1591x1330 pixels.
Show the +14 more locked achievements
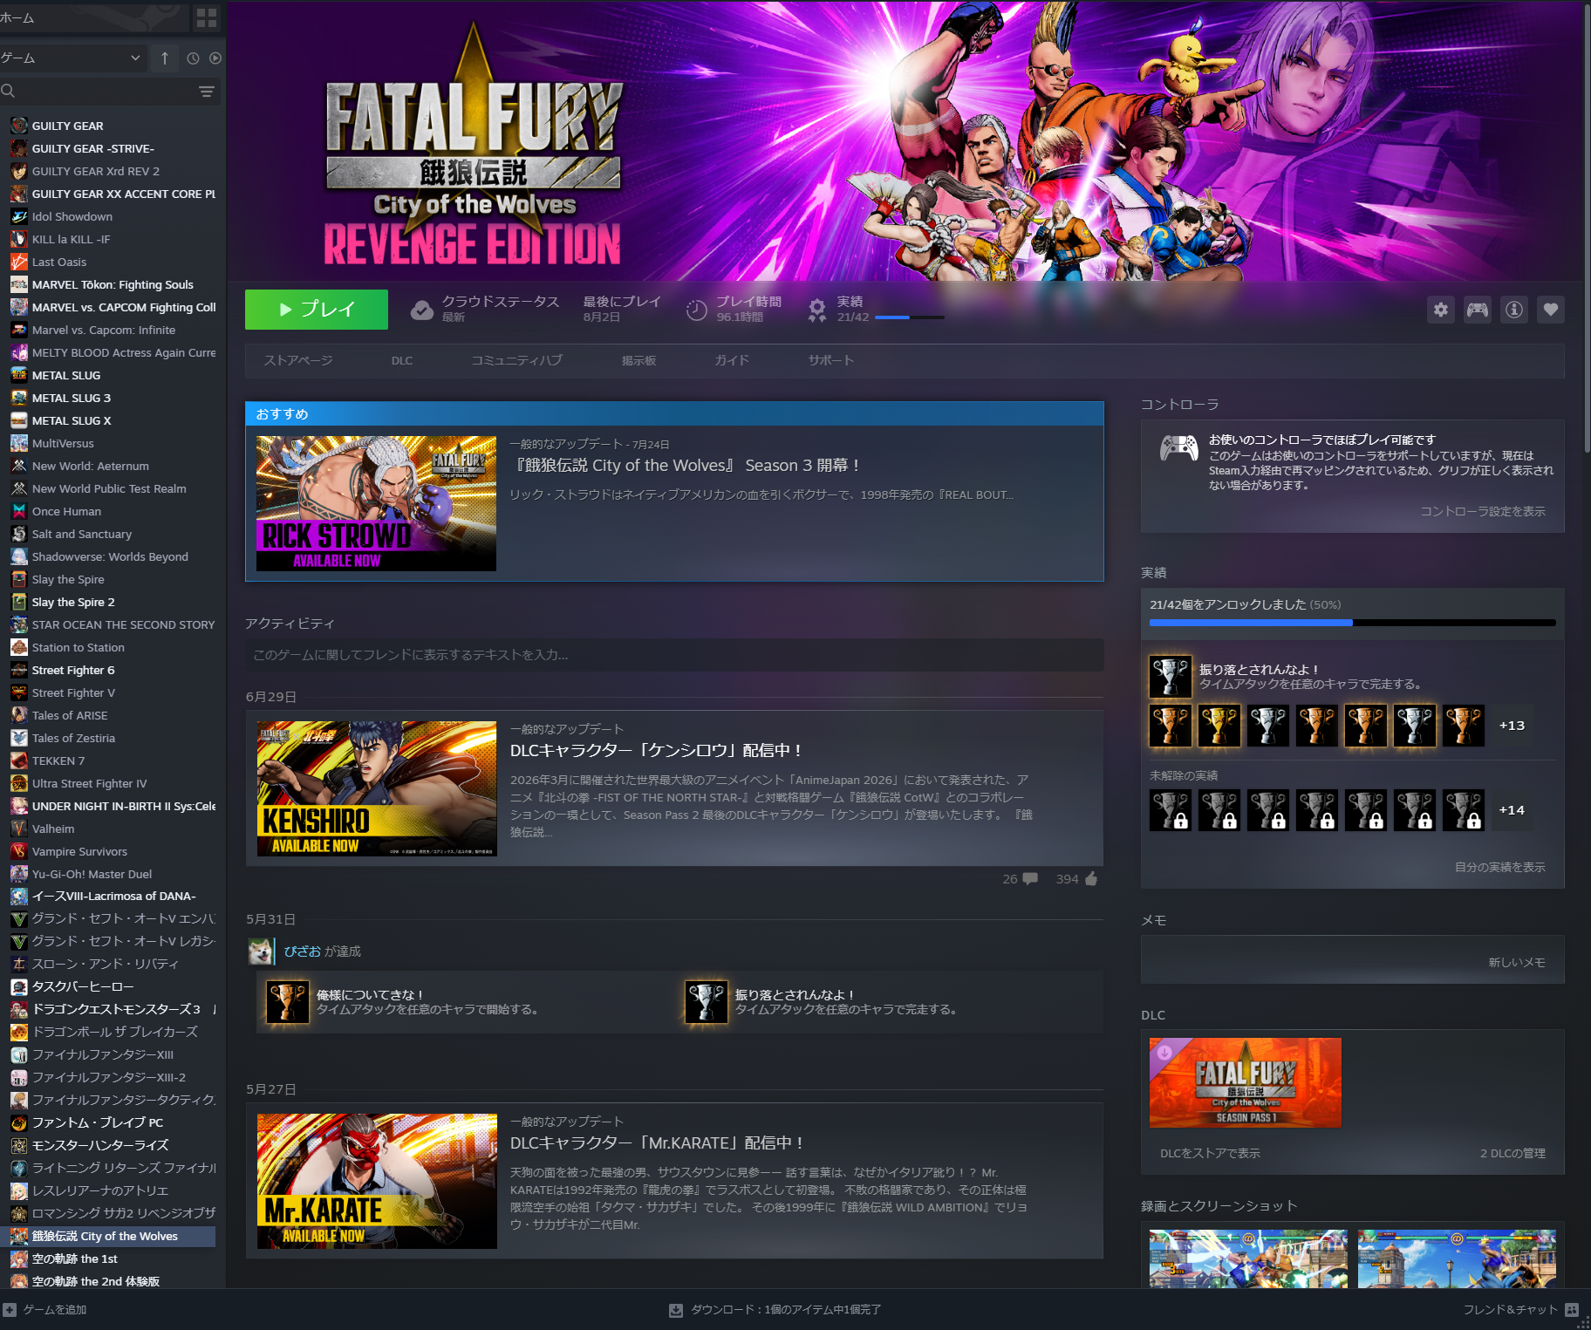point(1512,810)
